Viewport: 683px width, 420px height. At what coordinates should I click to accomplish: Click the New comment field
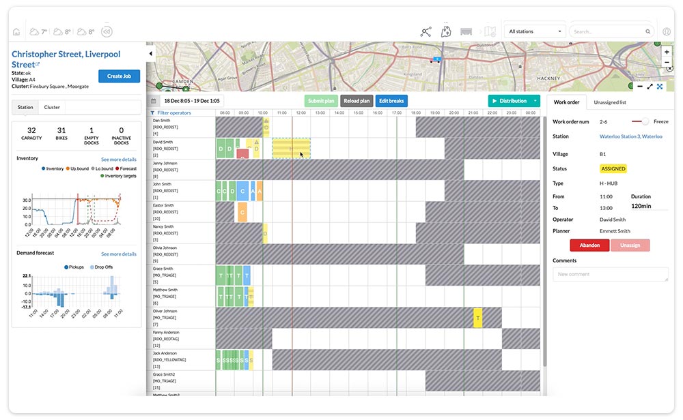tap(610, 274)
